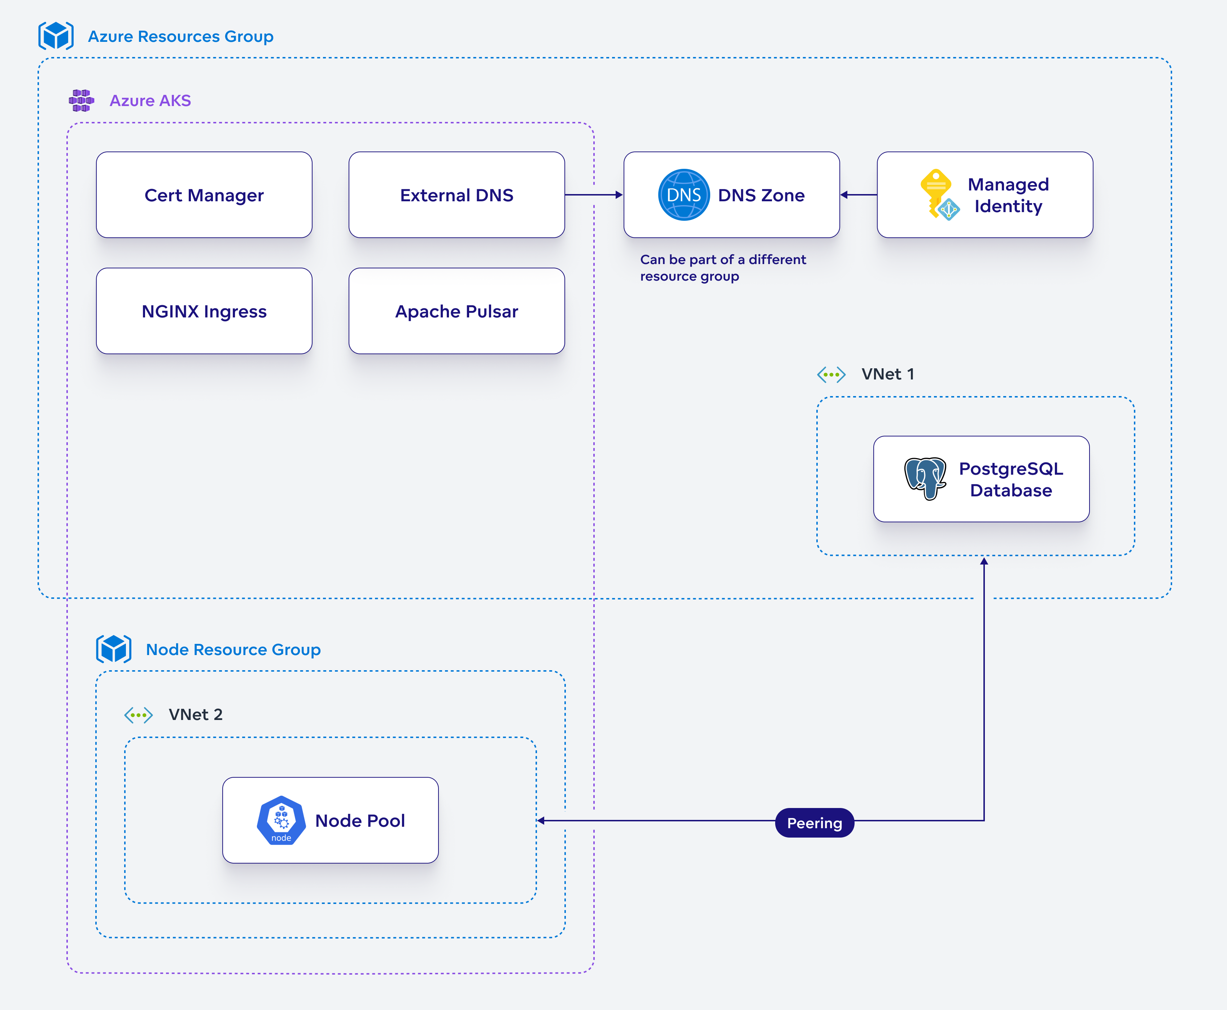Click the Azure AKS purple cluster icon

tap(82, 101)
